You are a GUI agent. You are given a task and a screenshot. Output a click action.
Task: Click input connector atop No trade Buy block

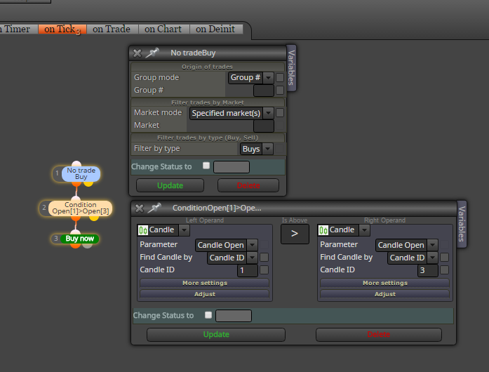point(76,164)
